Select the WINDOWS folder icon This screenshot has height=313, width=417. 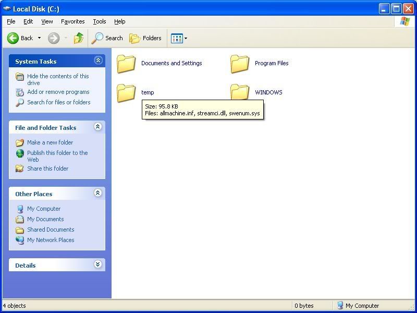coord(240,92)
